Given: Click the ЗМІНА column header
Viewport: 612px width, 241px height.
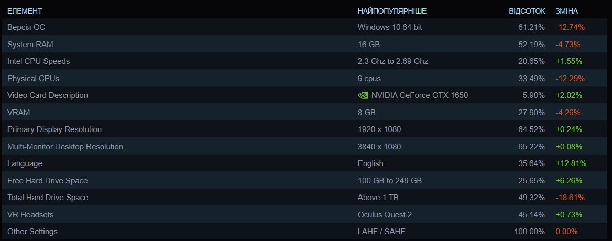Looking at the screenshot, I should pyautogui.click(x=567, y=11).
